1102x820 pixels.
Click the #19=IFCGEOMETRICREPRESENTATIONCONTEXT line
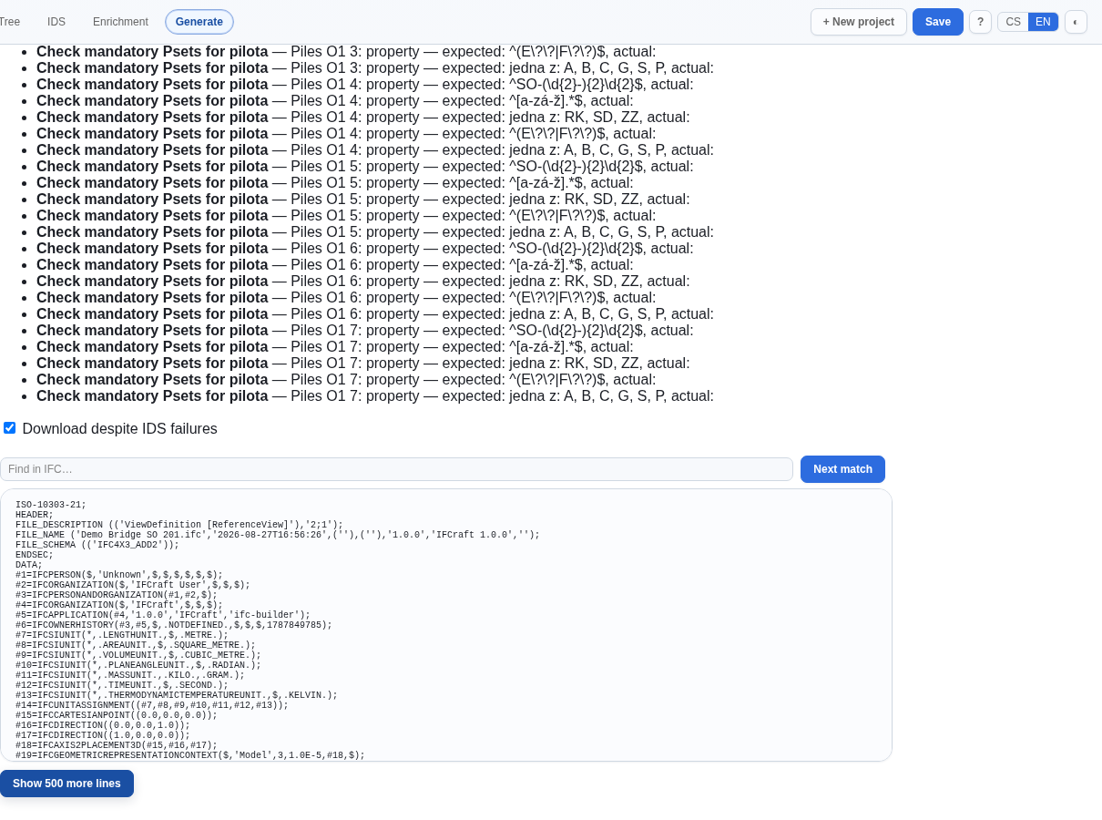point(190,755)
